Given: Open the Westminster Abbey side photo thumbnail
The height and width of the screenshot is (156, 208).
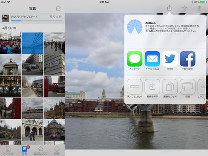Looking at the screenshot, I should 10,130.
